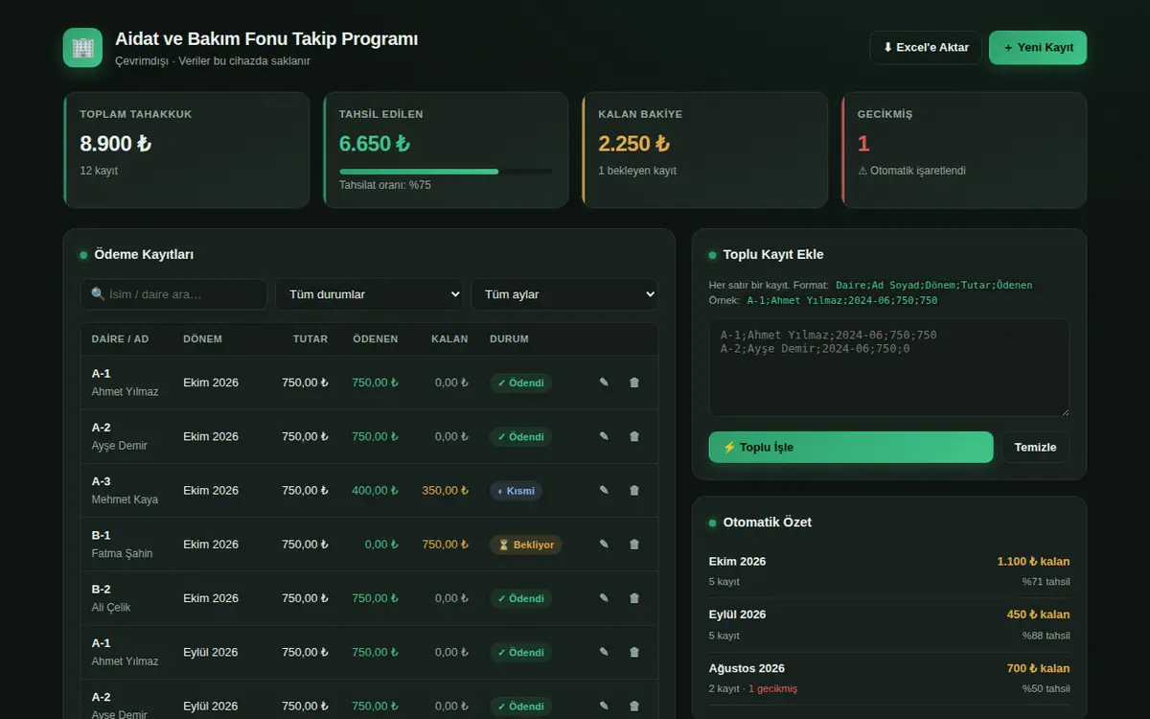Click the Tahsil Edilen collection progress bar
Screen dimensions: 1150x719
coord(446,172)
